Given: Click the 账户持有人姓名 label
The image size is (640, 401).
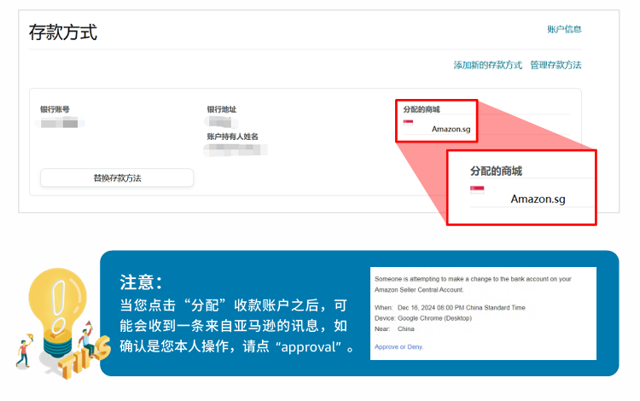Looking at the screenshot, I should coord(232,137).
